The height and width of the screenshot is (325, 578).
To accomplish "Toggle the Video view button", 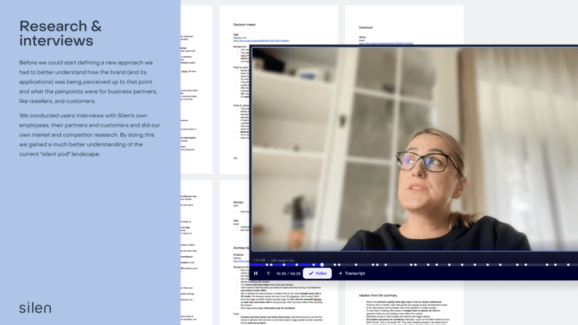I will [317, 274].
